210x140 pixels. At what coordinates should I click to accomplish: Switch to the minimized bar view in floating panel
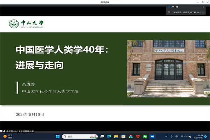(169, 7)
